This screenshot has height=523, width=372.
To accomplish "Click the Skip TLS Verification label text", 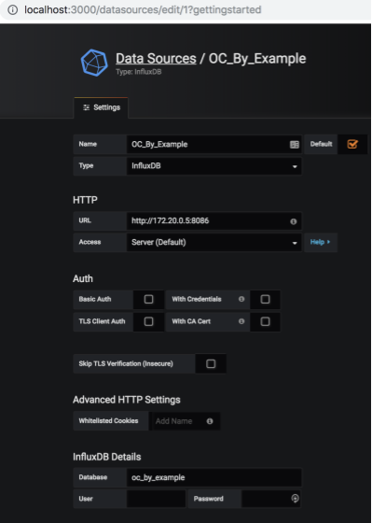I will [126, 363].
